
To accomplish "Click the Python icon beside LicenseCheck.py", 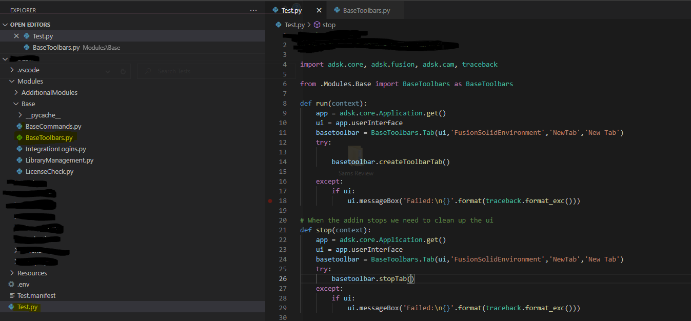I will click(19, 171).
